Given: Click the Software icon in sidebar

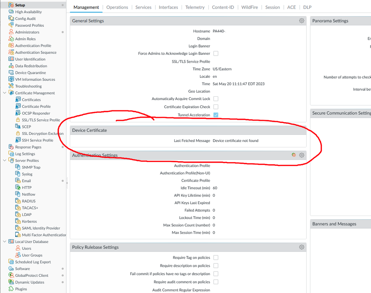Looking at the screenshot, I should [11, 269].
